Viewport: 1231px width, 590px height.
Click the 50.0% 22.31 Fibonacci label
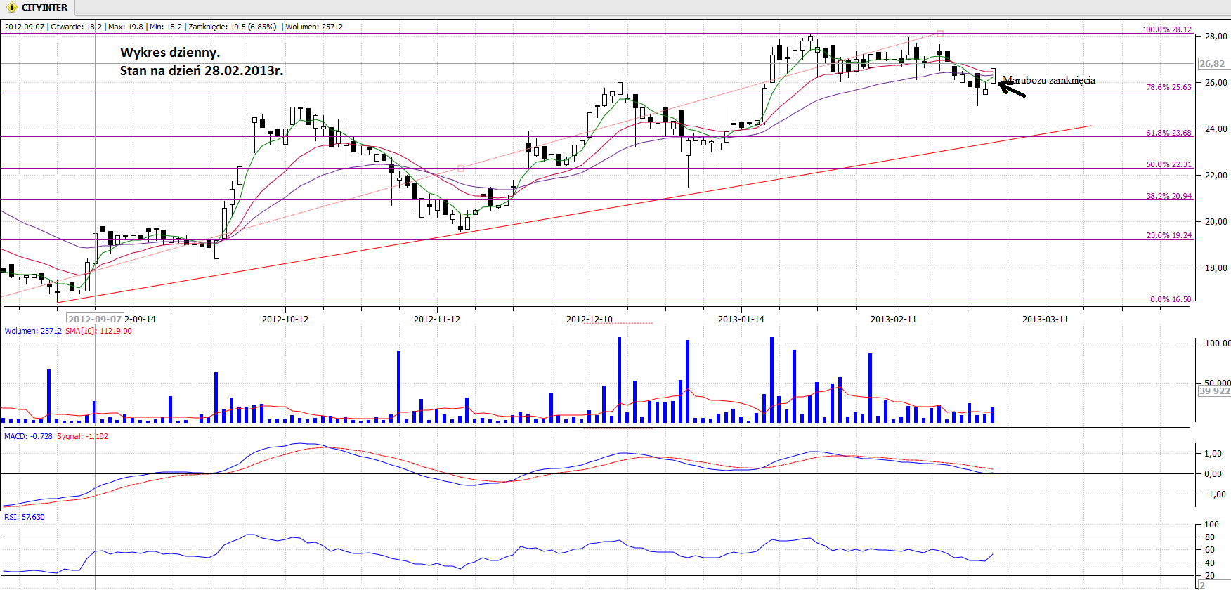pos(1169,164)
